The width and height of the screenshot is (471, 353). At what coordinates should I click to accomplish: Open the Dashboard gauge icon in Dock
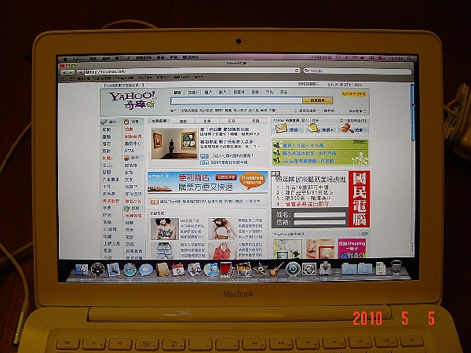[97, 269]
